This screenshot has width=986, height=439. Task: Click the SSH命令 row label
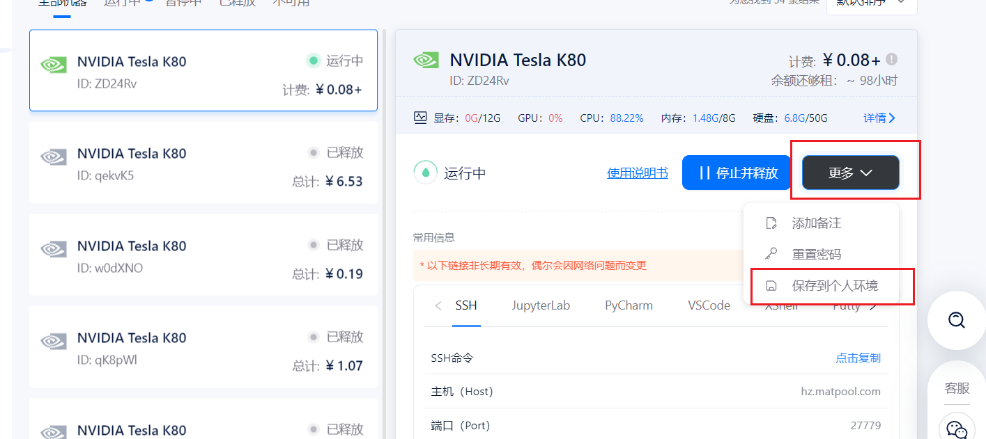452,358
